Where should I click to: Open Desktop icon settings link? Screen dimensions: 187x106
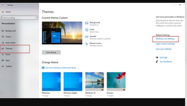[165, 39]
